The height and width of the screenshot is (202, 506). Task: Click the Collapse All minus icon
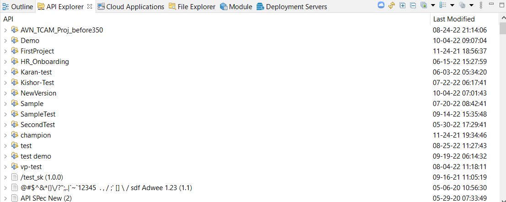point(413,5)
